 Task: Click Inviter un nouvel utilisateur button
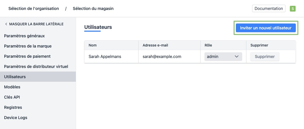coord(266,28)
